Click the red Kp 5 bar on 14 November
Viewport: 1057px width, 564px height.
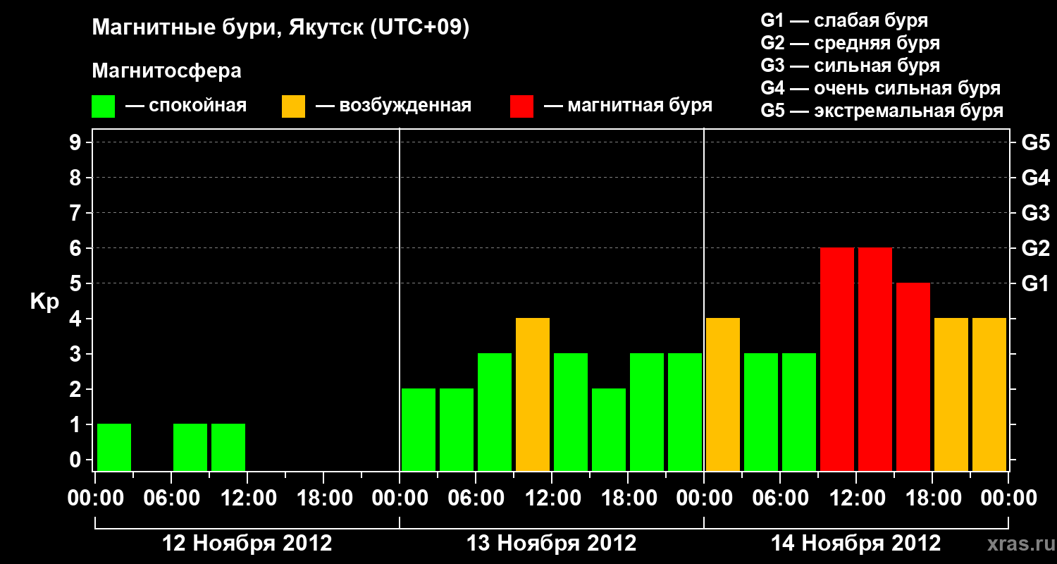(913, 376)
